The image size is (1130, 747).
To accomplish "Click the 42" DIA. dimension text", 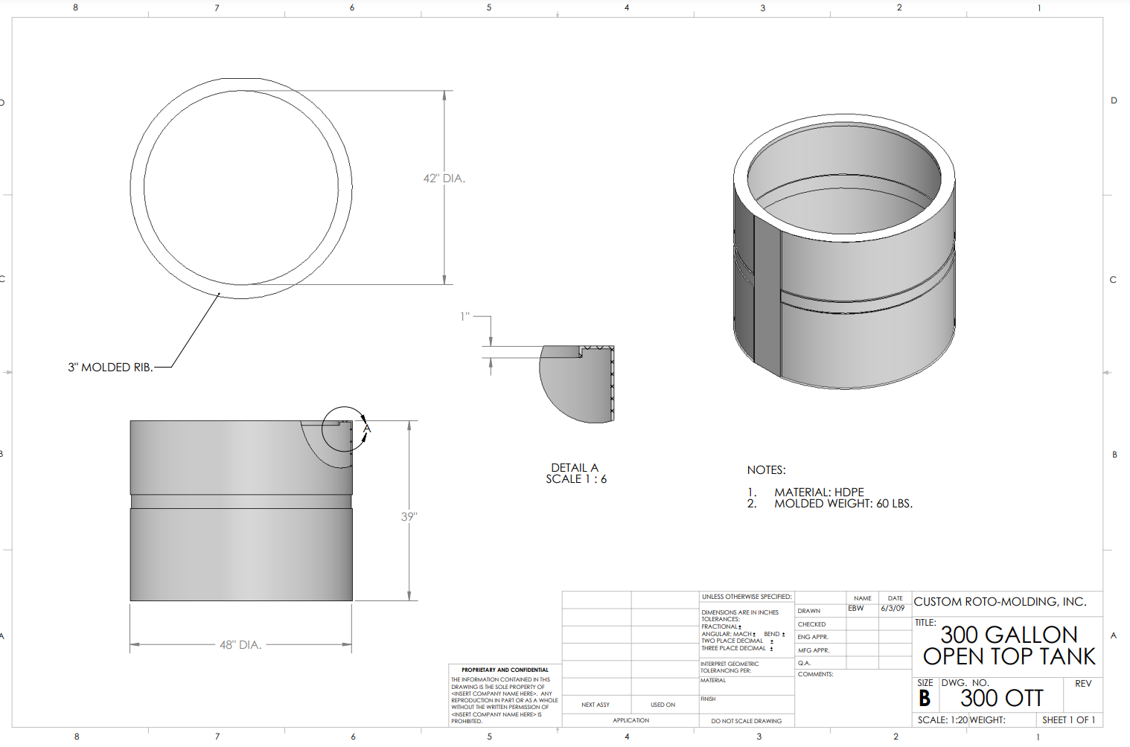I will (444, 179).
